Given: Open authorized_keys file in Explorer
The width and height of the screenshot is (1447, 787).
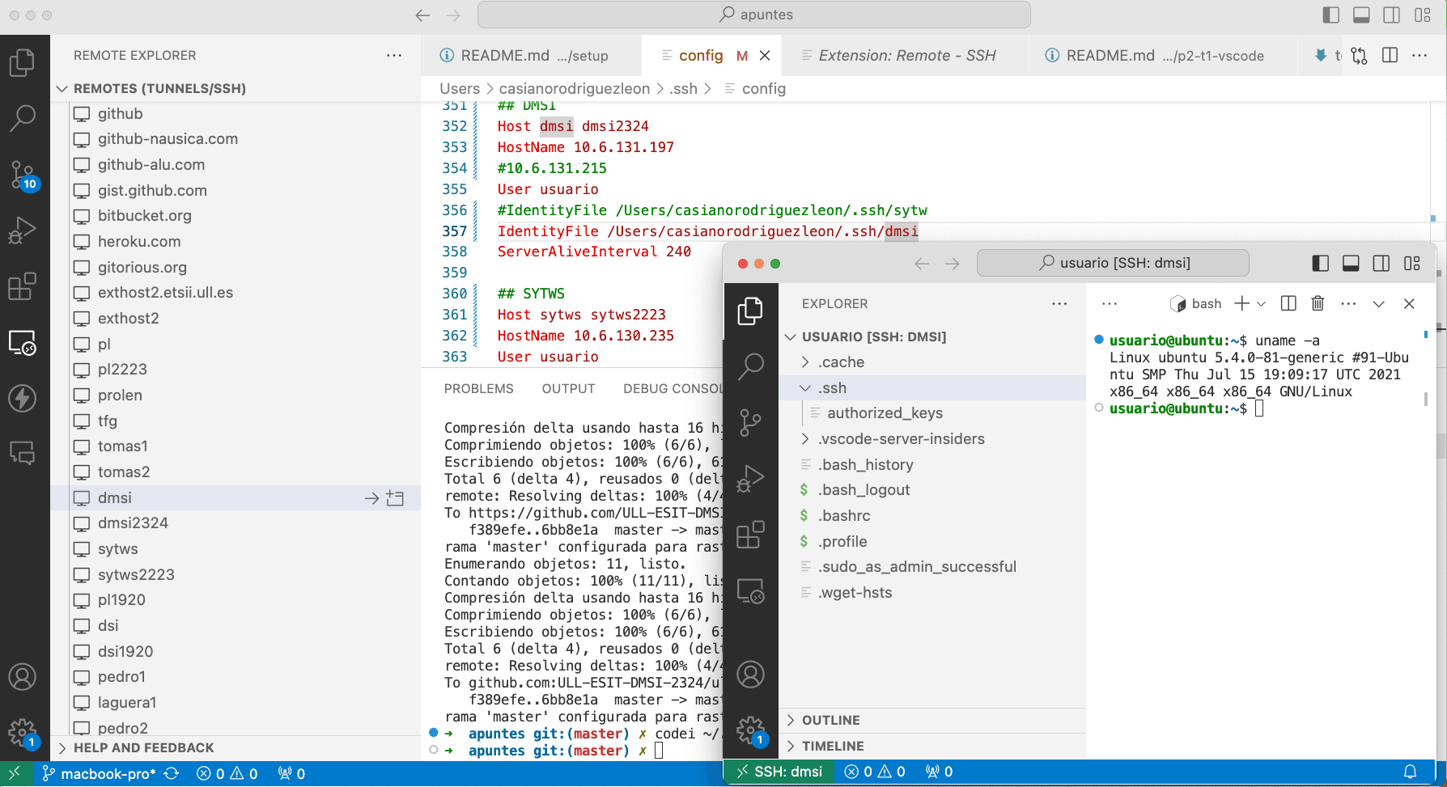Looking at the screenshot, I should (x=885, y=413).
